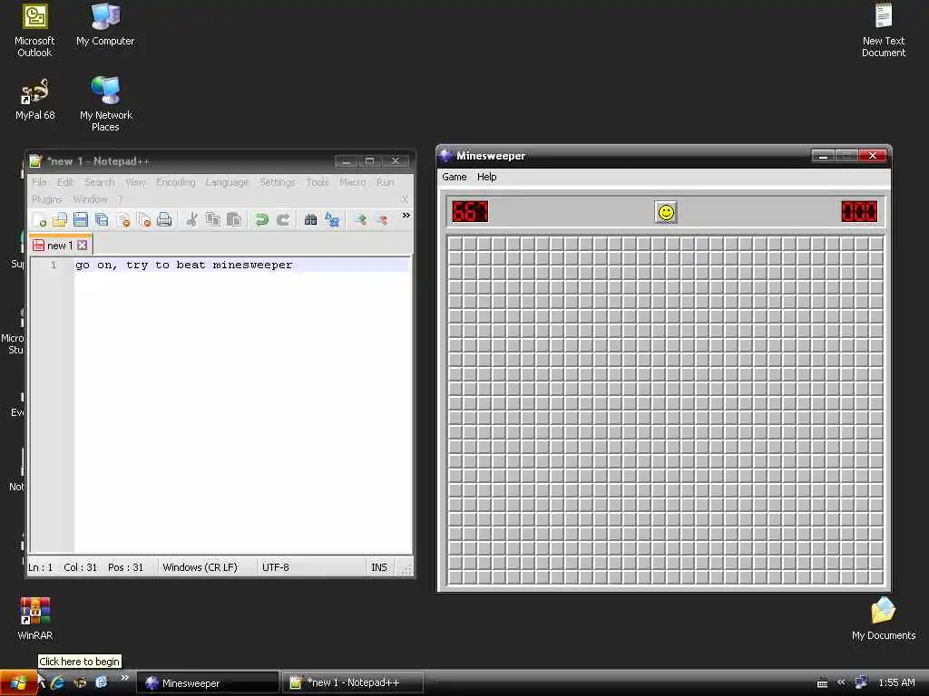Click the Paste clipboard icon in Notepad++
Screen dimensions: 929x696
tap(234, 219)
